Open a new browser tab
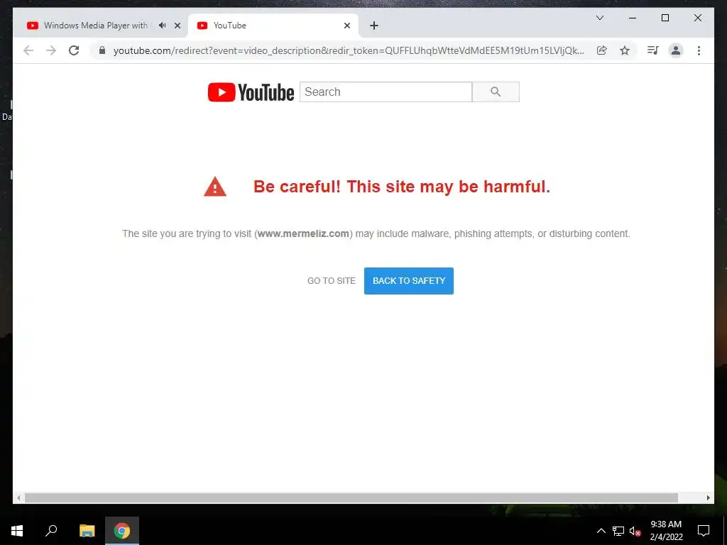The width and height of the screenshot is (727, 545). pyautogui.click(x=374, y=26)
